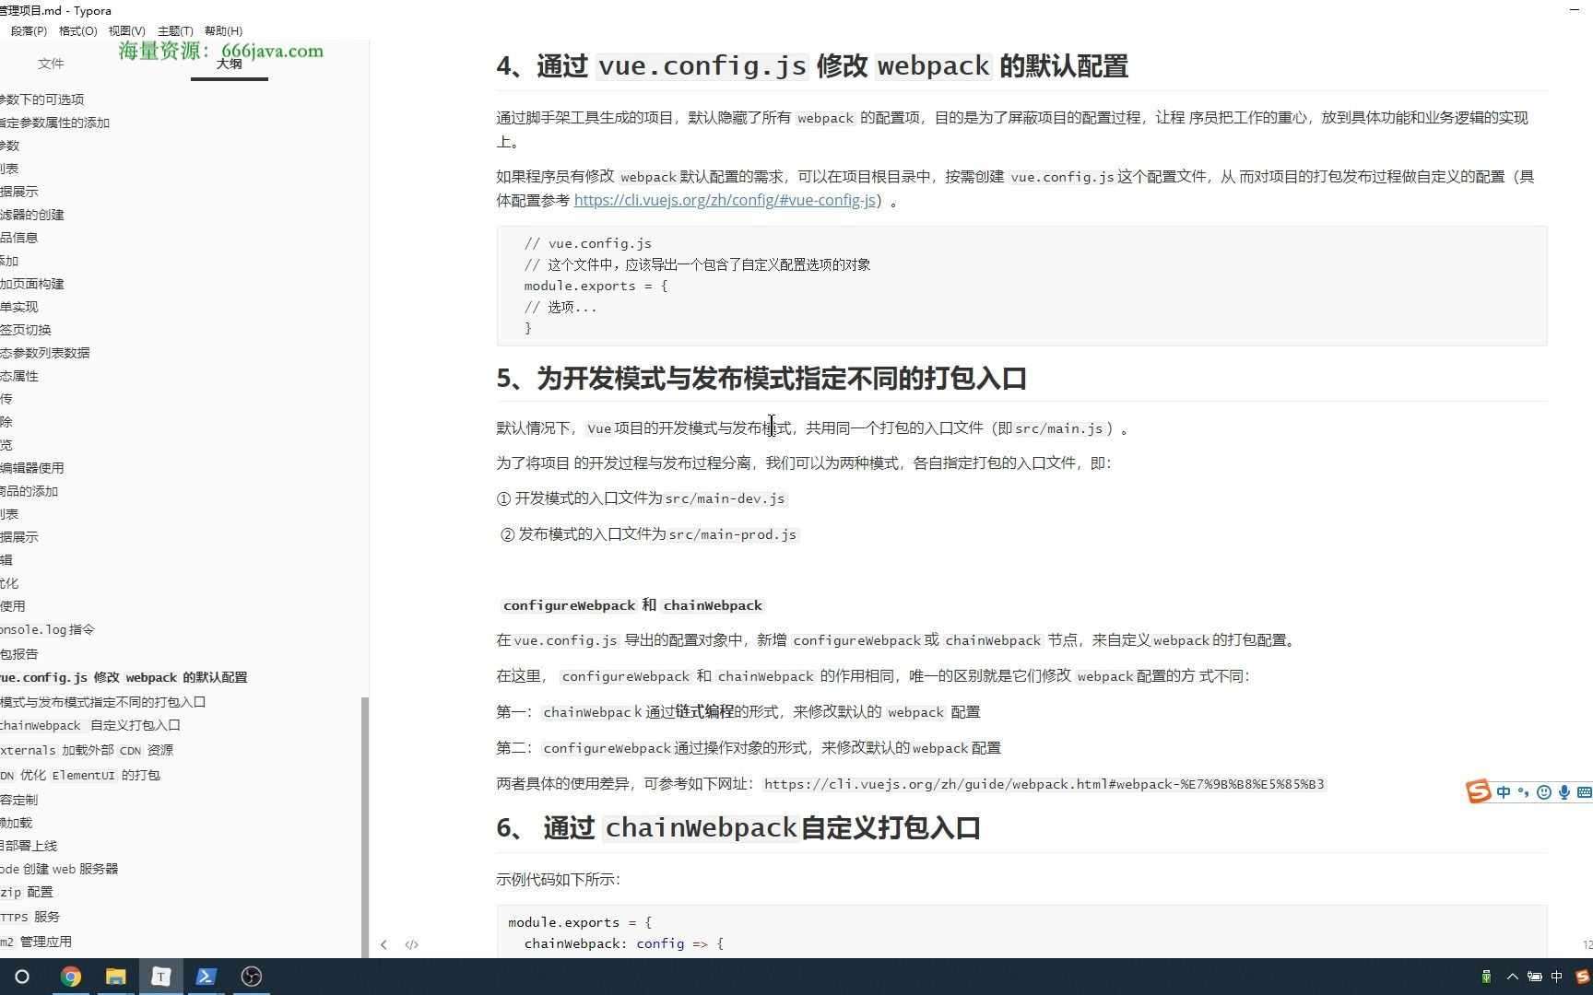Image resolution: width=1593 pixels, height=995 pixels.
Task: Click the 'configureWebpack 和 chainWebpack' bold line
Action: point(632,605)
